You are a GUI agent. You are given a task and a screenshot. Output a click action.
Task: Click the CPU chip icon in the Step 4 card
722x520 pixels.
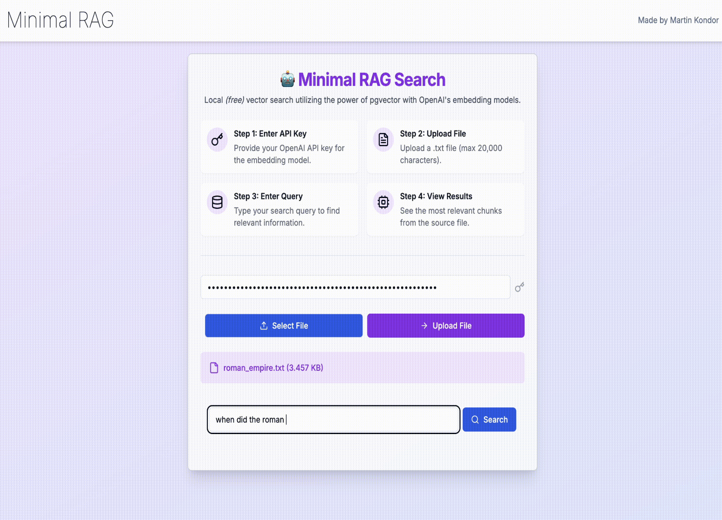point(383,202)
